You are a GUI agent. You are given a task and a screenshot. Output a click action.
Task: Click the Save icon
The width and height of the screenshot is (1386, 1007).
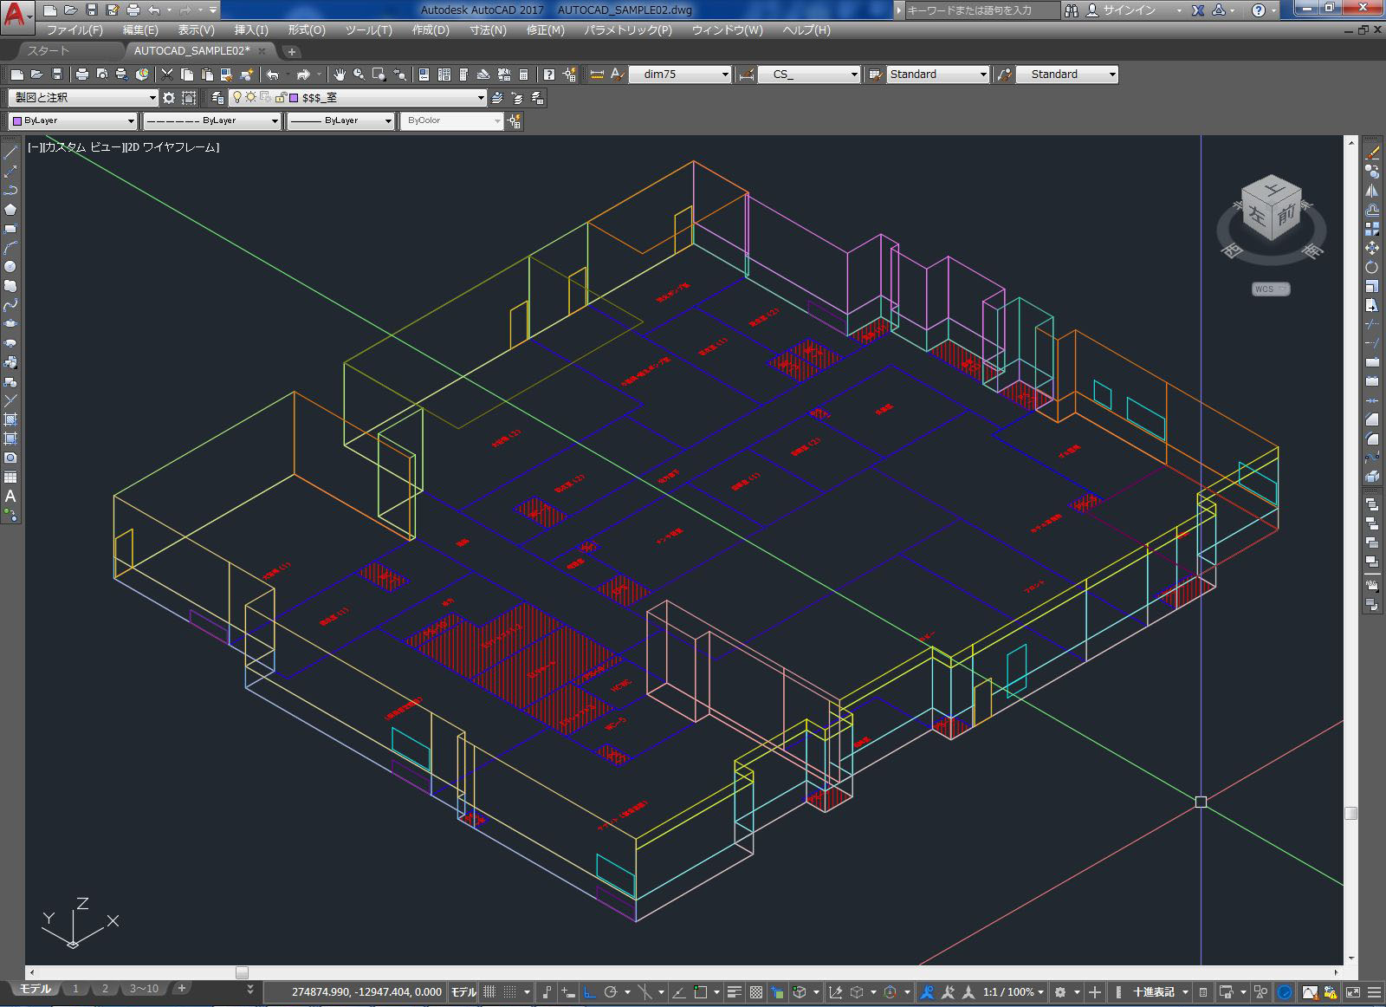(89, 11)
